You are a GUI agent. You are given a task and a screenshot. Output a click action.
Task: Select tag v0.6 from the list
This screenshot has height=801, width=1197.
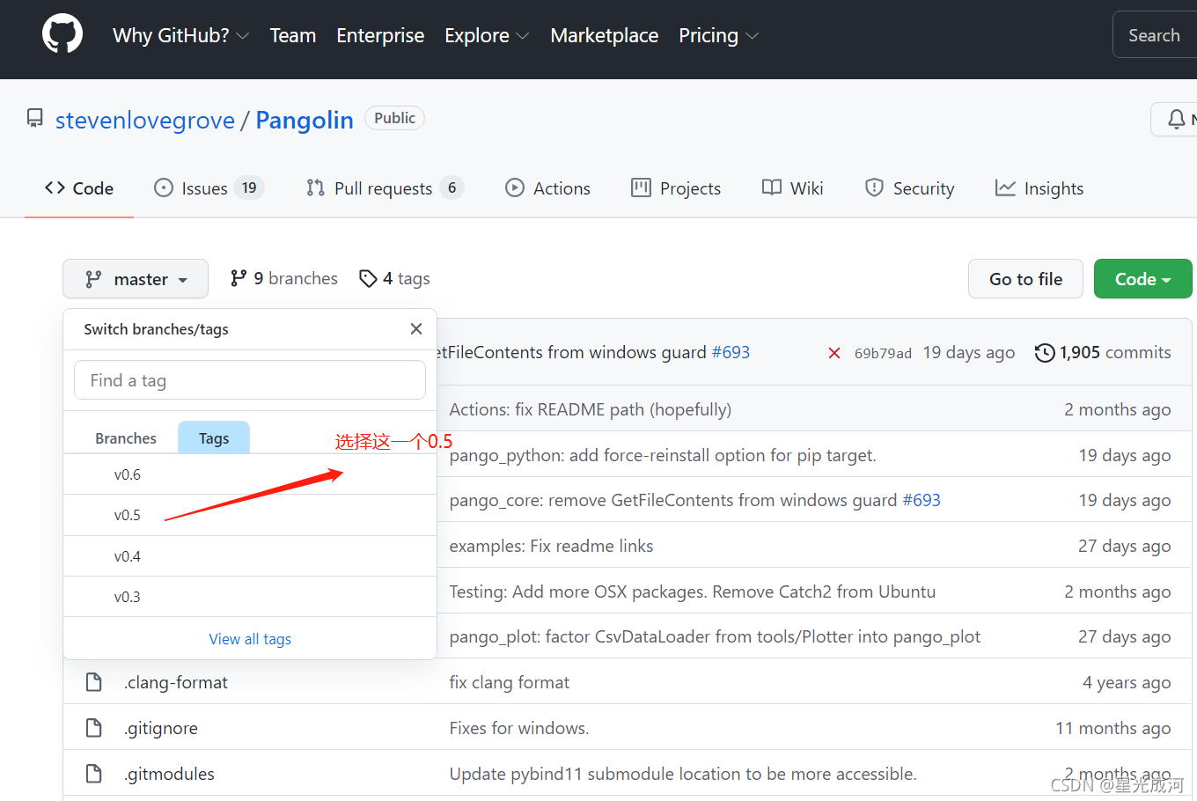click(x=250, y=474)
